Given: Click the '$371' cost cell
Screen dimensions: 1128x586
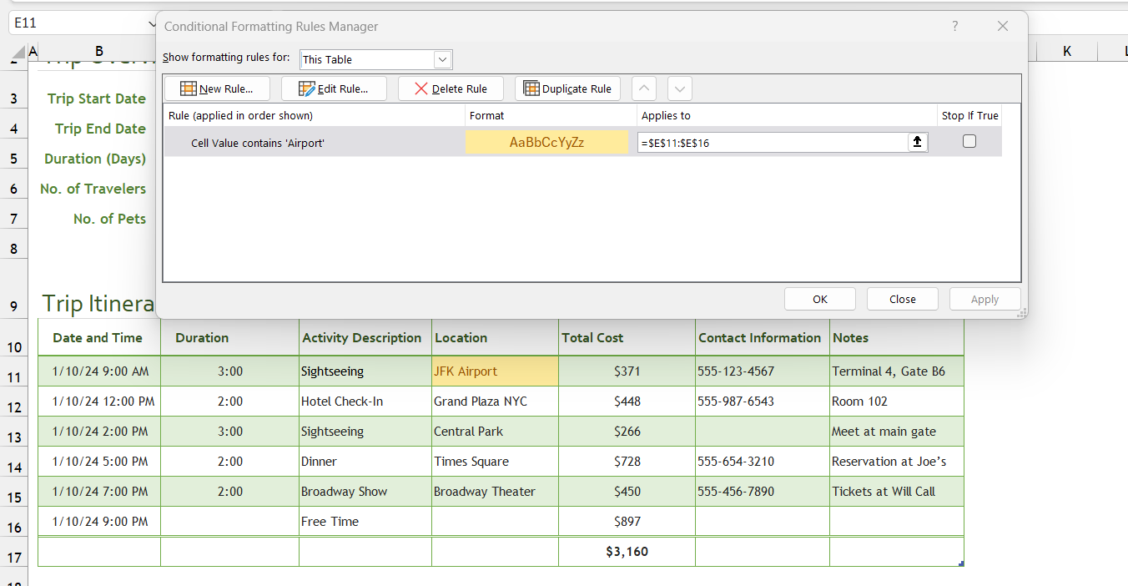Looking at the screenshot, I should point(627,371).
